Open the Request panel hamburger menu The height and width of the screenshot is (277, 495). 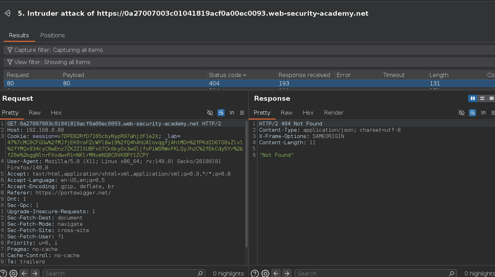click(242, 113)
